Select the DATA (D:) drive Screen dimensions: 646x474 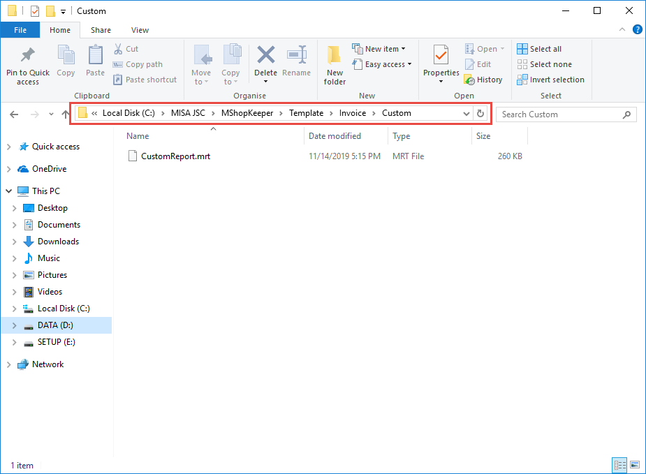(x=55, y=325)
